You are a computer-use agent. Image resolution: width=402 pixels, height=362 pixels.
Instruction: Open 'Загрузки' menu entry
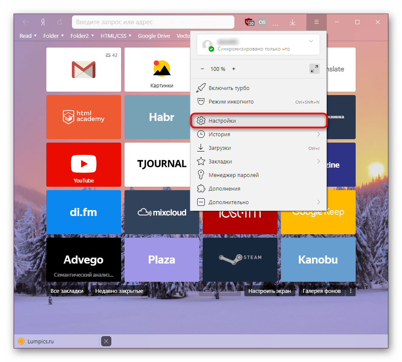pyautogui.click(x=258, y=148)
